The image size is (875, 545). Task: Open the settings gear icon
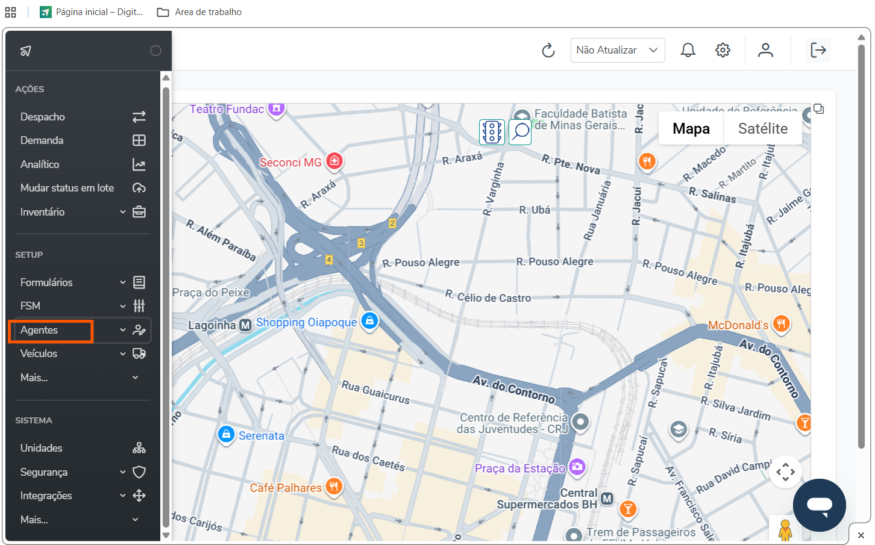point(723,51)
